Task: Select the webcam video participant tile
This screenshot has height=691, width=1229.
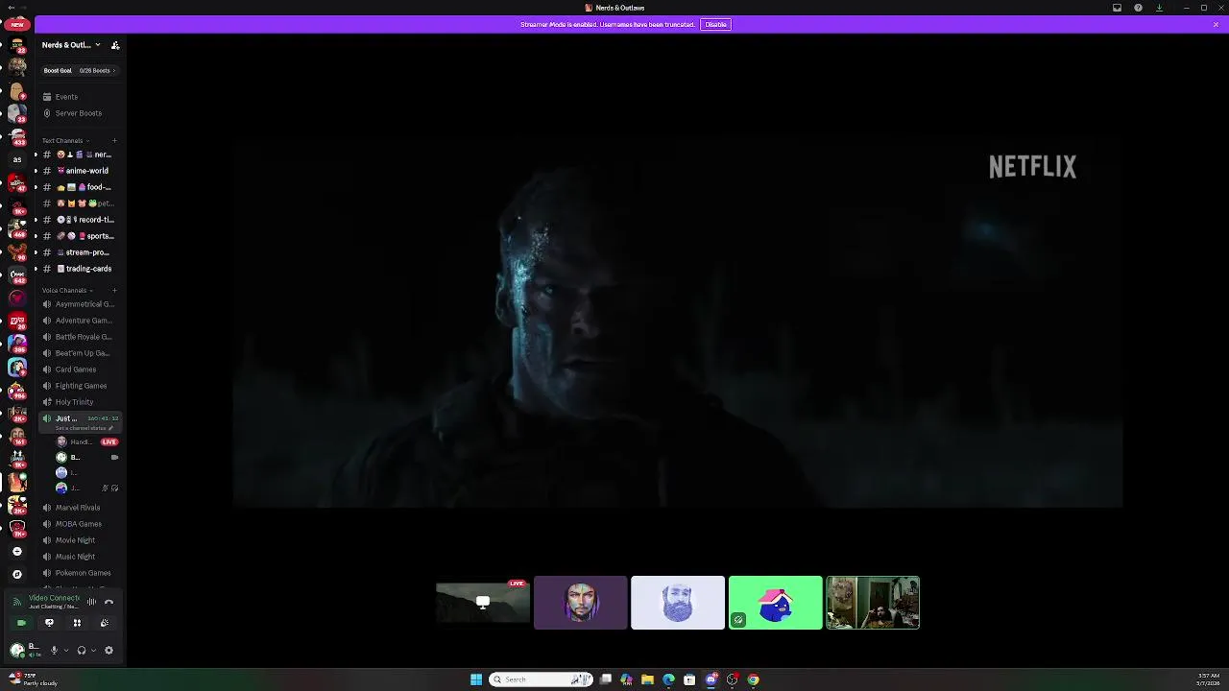Action: click(873, 603)
